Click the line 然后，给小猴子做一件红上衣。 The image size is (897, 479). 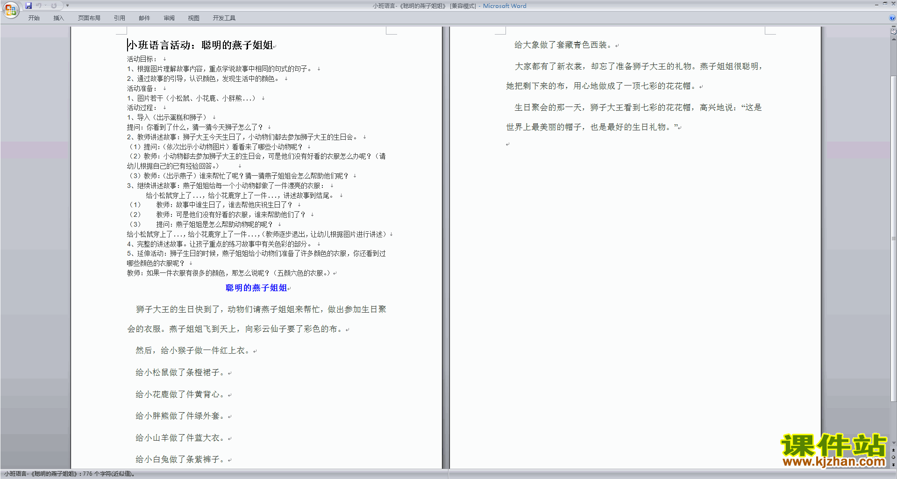[x=193, y=350]
